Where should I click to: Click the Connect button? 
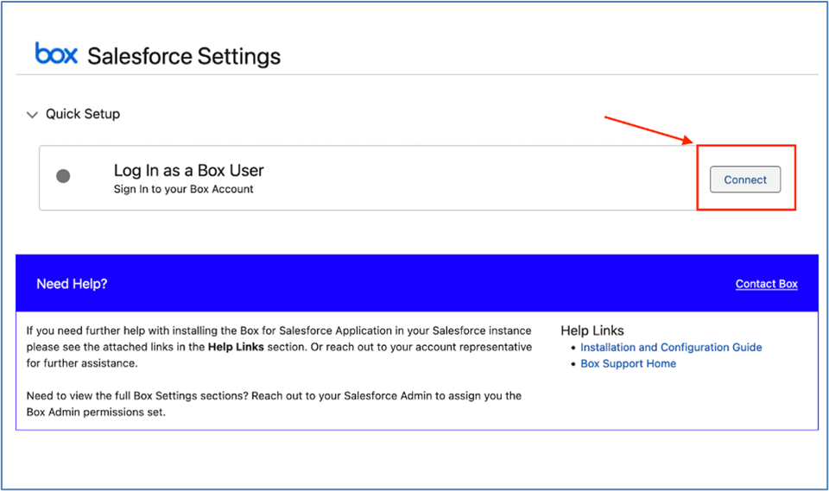745,179
